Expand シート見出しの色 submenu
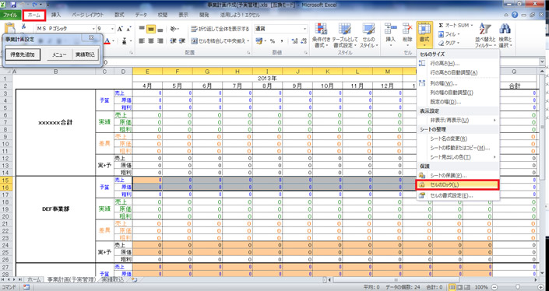549x291 pixels. (x=458, y=157)
